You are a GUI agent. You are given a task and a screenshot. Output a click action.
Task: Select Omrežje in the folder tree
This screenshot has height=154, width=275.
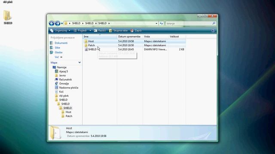[64, 83]
